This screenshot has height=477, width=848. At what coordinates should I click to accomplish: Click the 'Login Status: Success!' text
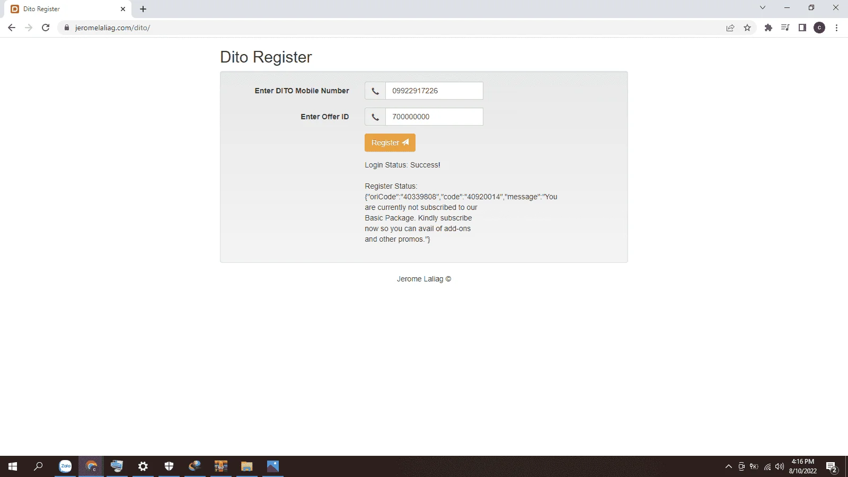[402, 165]
